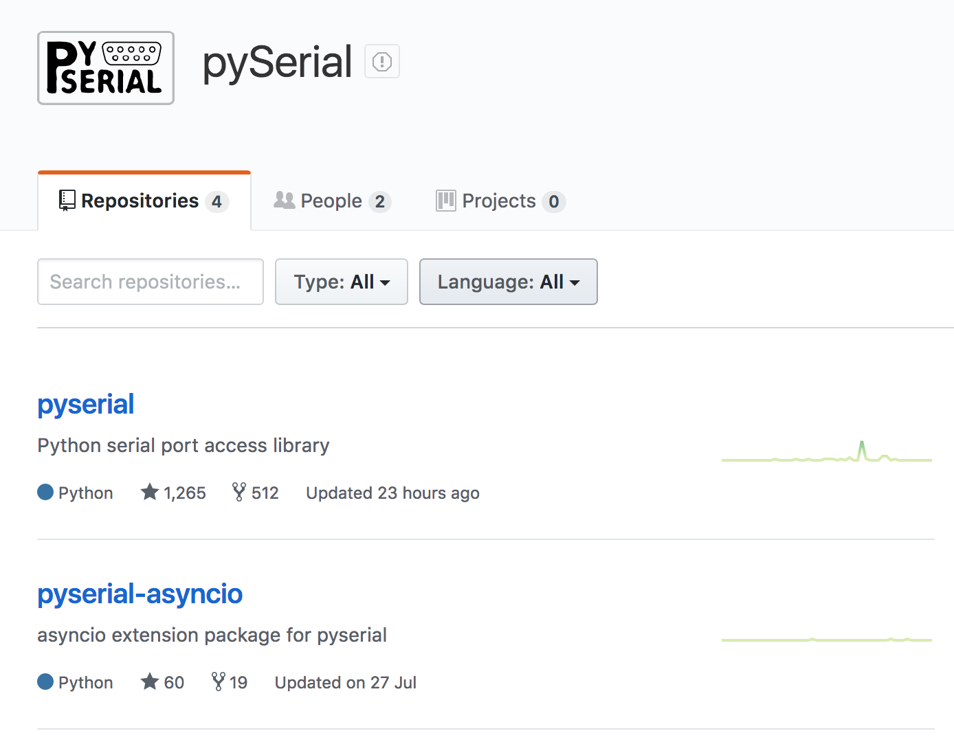954x753 pixels.
Task: Click the pySerial organization logo
Action: pyautogui.click(x=106, y=68)
